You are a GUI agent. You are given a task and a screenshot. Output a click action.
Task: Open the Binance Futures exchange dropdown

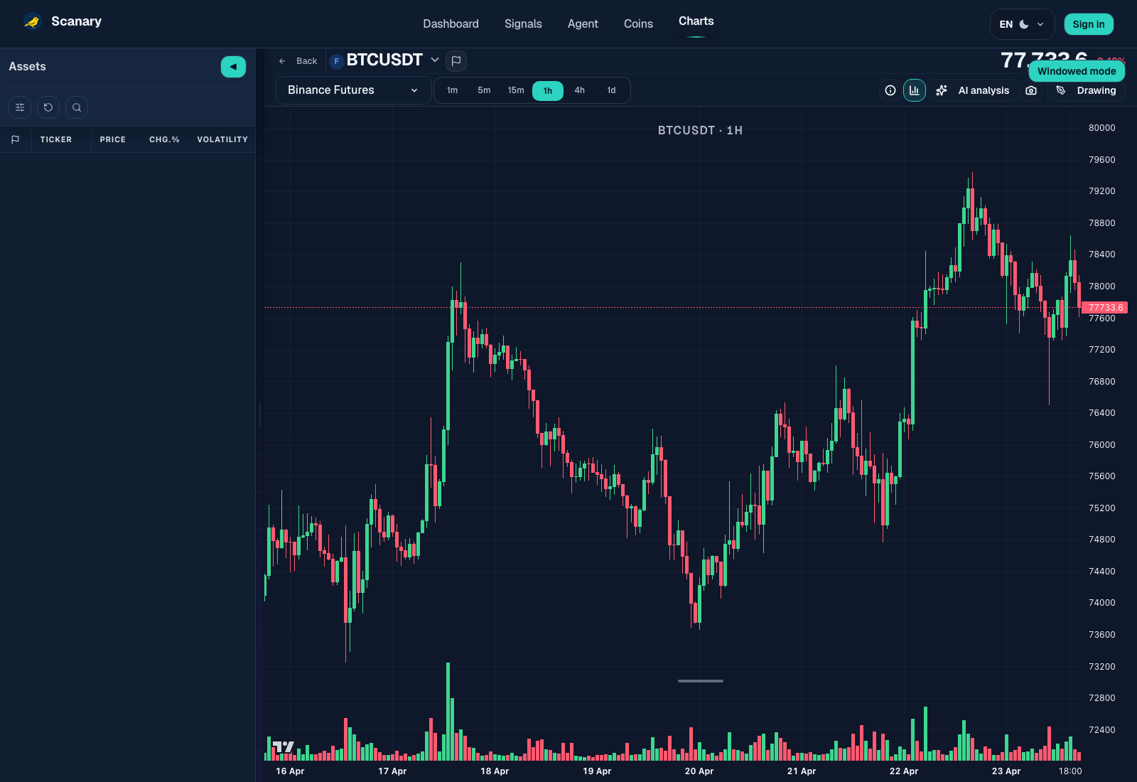click(353, 90)
